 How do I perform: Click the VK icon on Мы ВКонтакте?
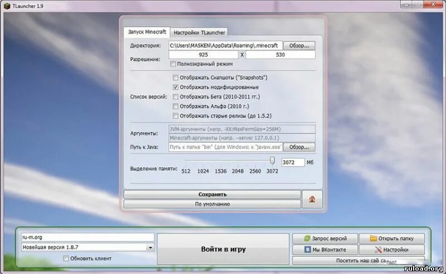coord(308,249)
